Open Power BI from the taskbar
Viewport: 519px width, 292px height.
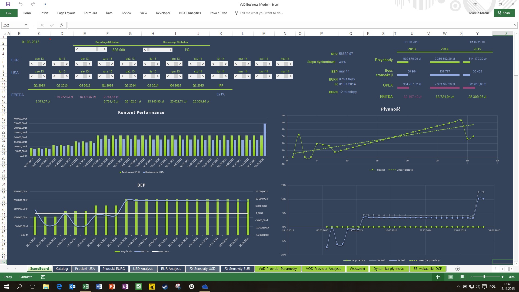[152, 286]
